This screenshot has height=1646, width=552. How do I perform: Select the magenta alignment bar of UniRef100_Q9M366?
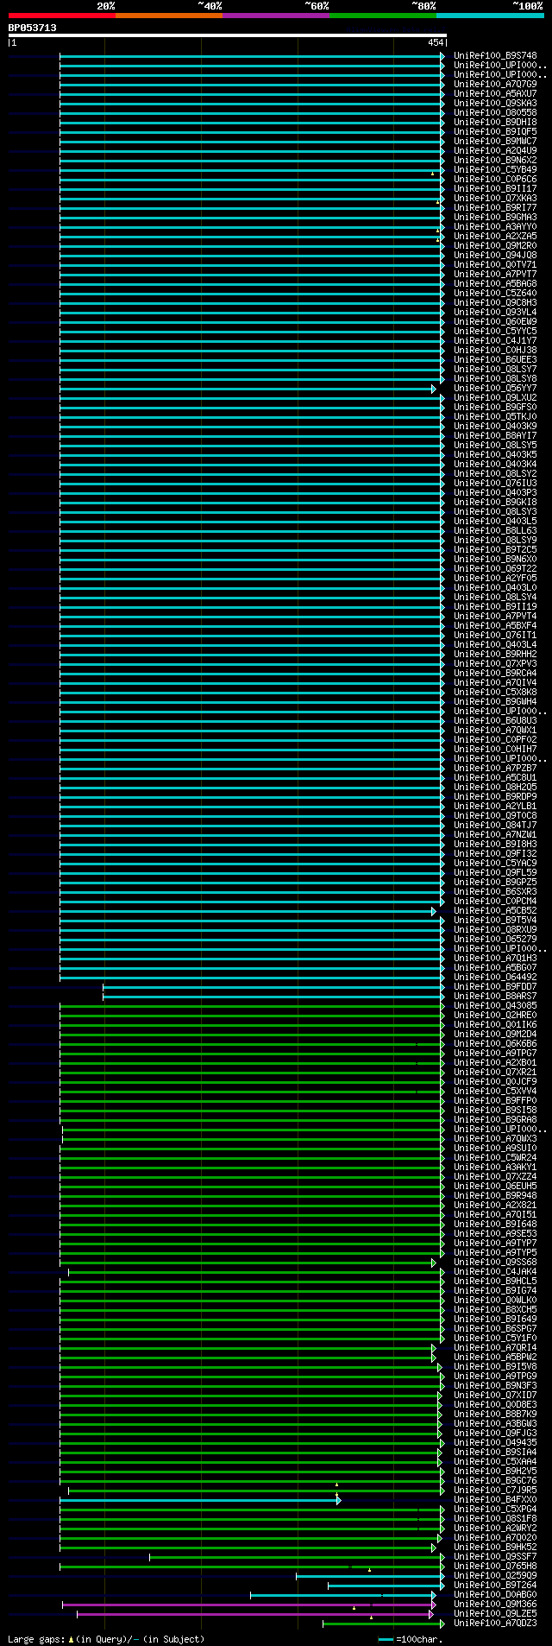point(248,1604)
